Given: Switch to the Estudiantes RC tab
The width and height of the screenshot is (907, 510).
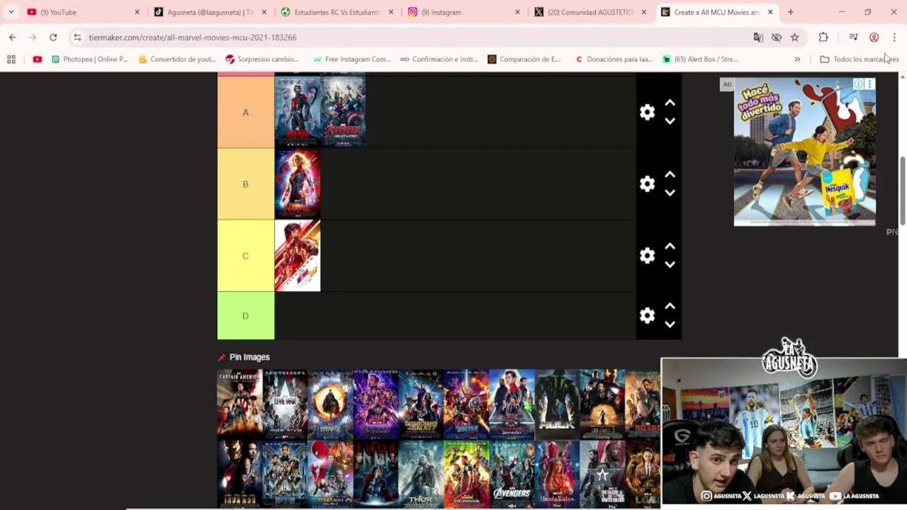Looking at the screenshot, I should pyautogui.click(x=339, y=12).
